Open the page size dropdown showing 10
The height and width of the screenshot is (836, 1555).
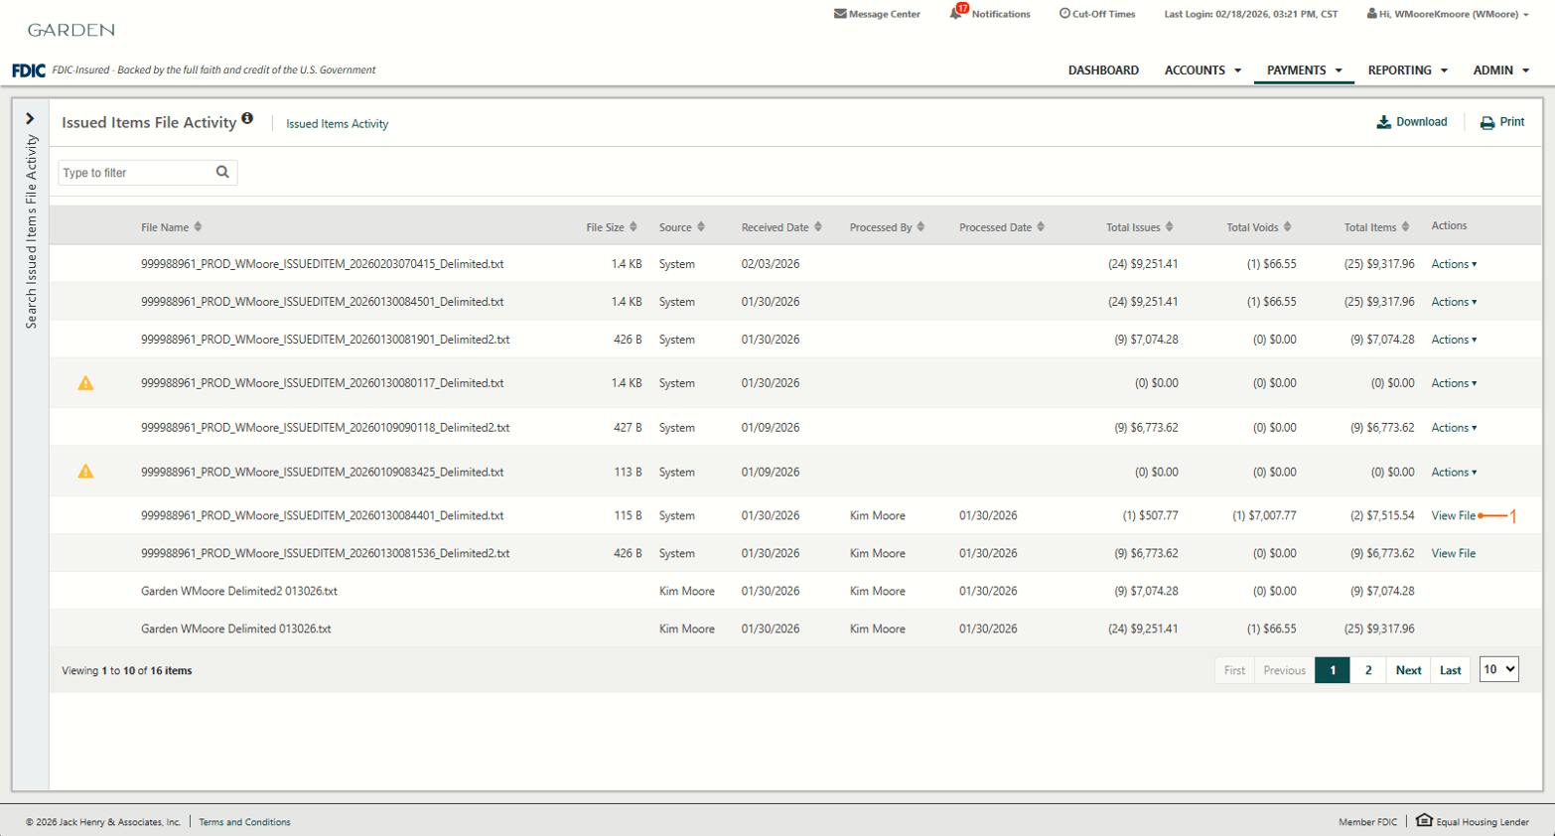pyautogui.click(x=1498, y=669)
